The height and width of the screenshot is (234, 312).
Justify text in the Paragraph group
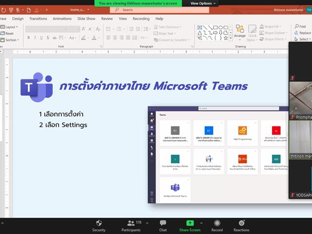click(x=128, y=38)
